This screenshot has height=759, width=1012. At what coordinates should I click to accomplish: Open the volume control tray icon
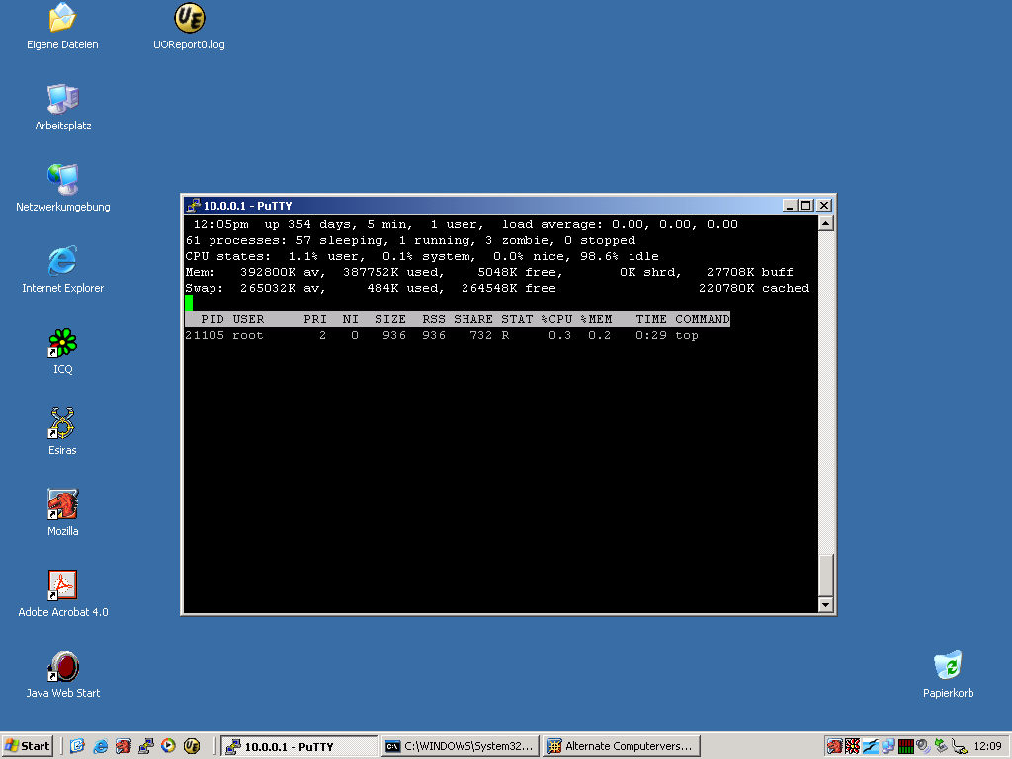(x=922, y=747)
